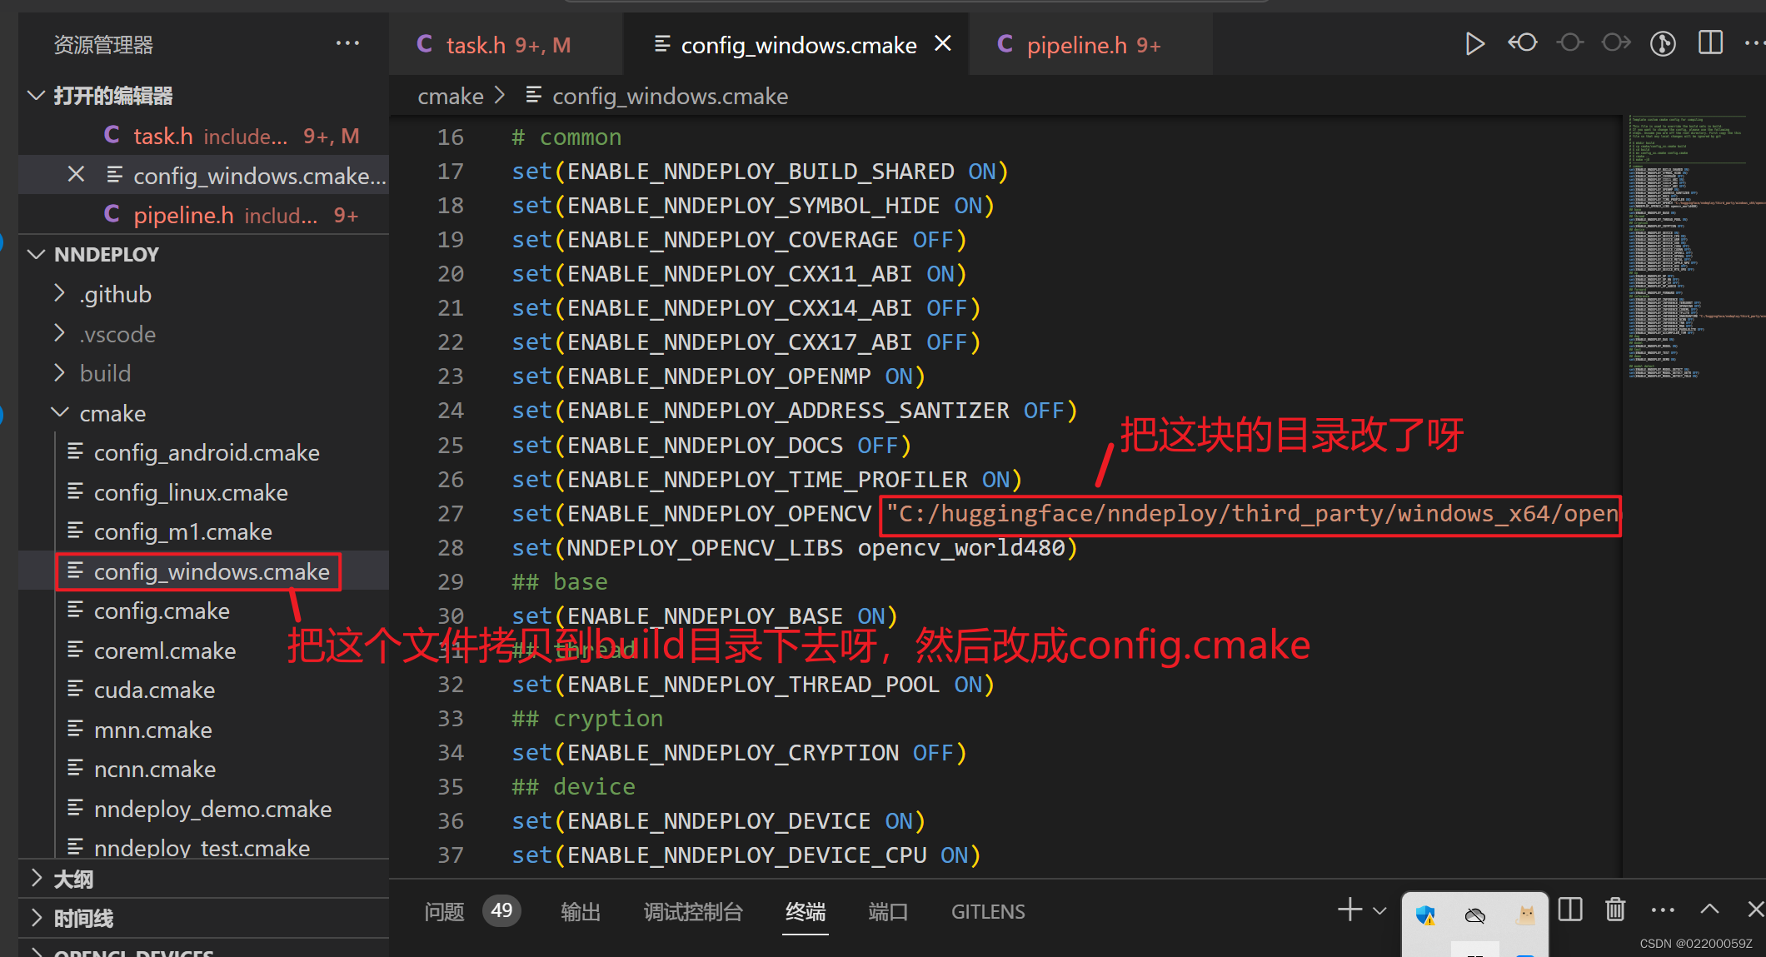
Task: Expand the build folder
Action: click(x=59, y=373)
